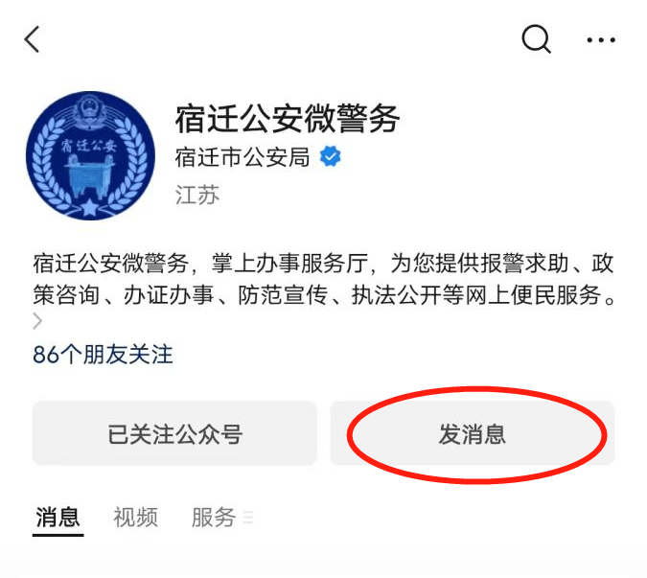
Task: Switch to the 消息 tab
Action: point(58,517)
